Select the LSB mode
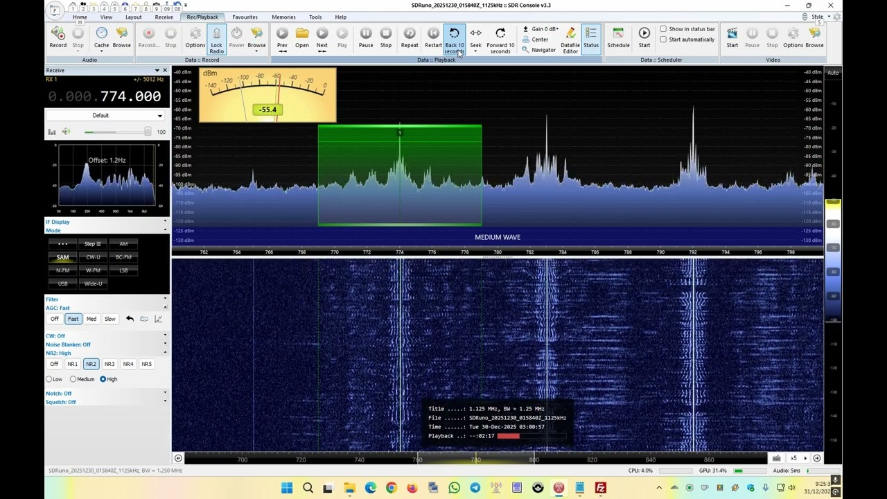The width and height of the screenshot is (887, 499). click(x=123, y=270)
